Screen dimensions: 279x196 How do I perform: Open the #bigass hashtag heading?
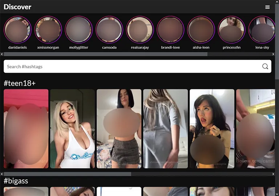[x=16, y=181]
